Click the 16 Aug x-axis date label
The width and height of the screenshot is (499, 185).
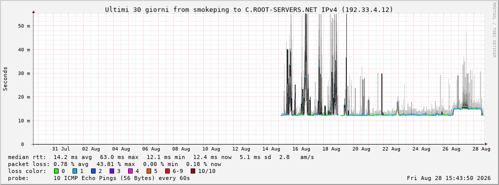pos(301,148)
